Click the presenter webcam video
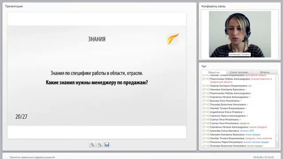The height and width of the screenshot is (159, 283). 240,34
